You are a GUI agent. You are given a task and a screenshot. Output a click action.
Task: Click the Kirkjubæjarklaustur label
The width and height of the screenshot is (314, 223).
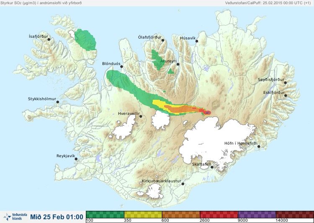[162, 181]
